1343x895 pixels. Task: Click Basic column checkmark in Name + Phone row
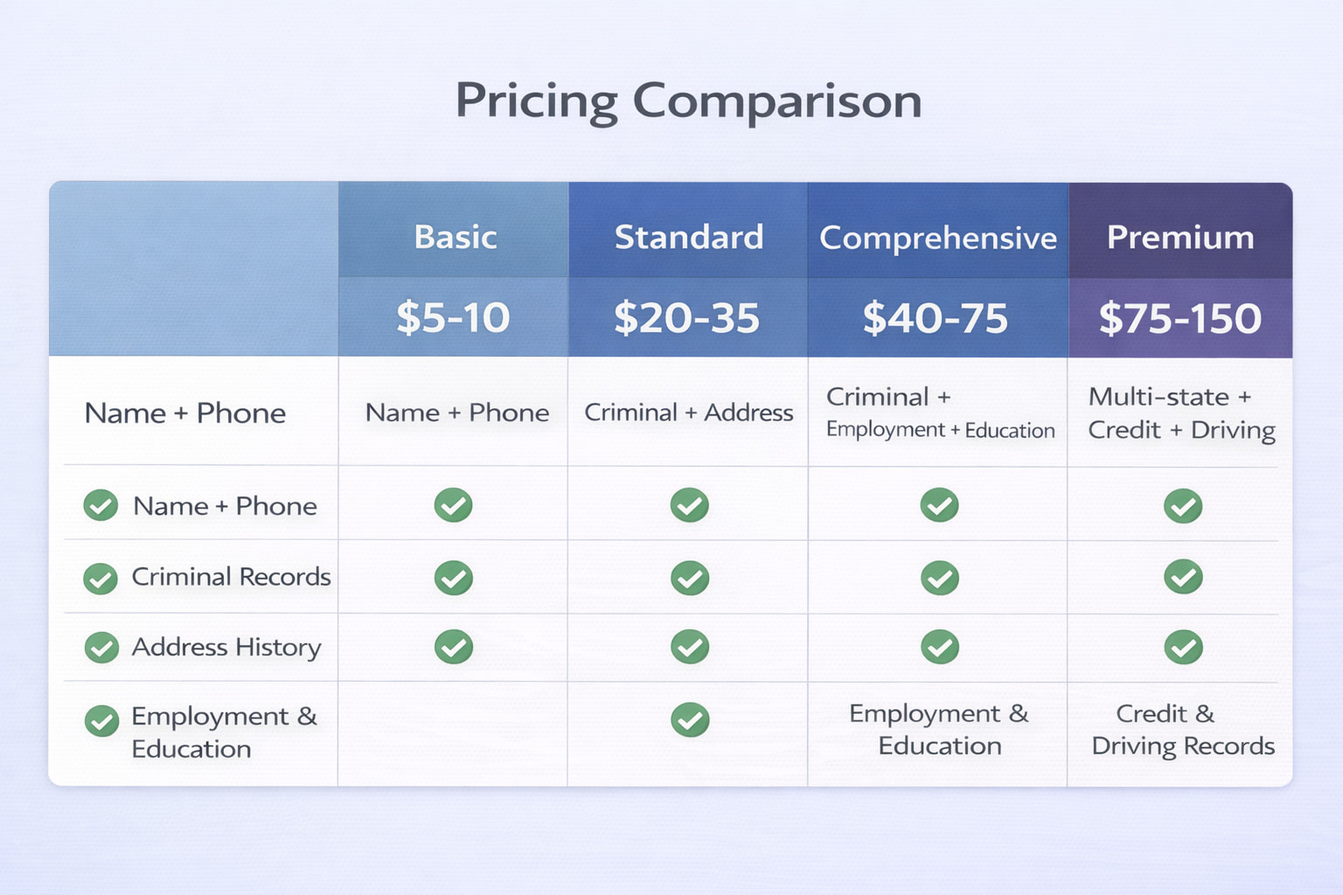pos(453,505)
